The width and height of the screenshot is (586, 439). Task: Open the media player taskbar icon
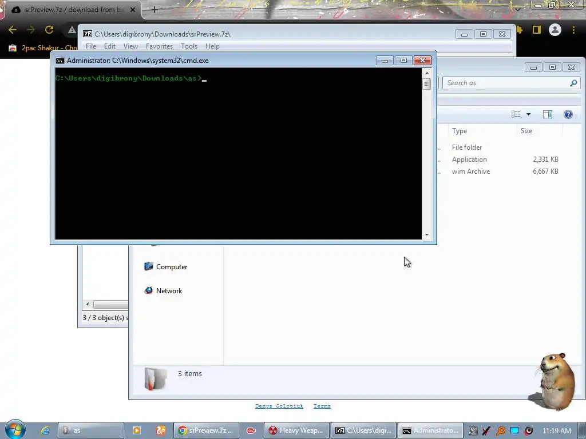[x=137, y=430]
